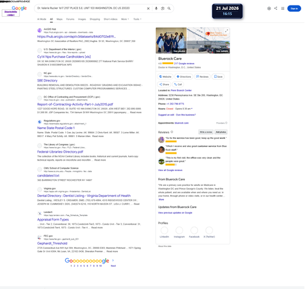Switch to the Shopping tab
Viewport: 308px width, 289px height.
click(95, 19)
